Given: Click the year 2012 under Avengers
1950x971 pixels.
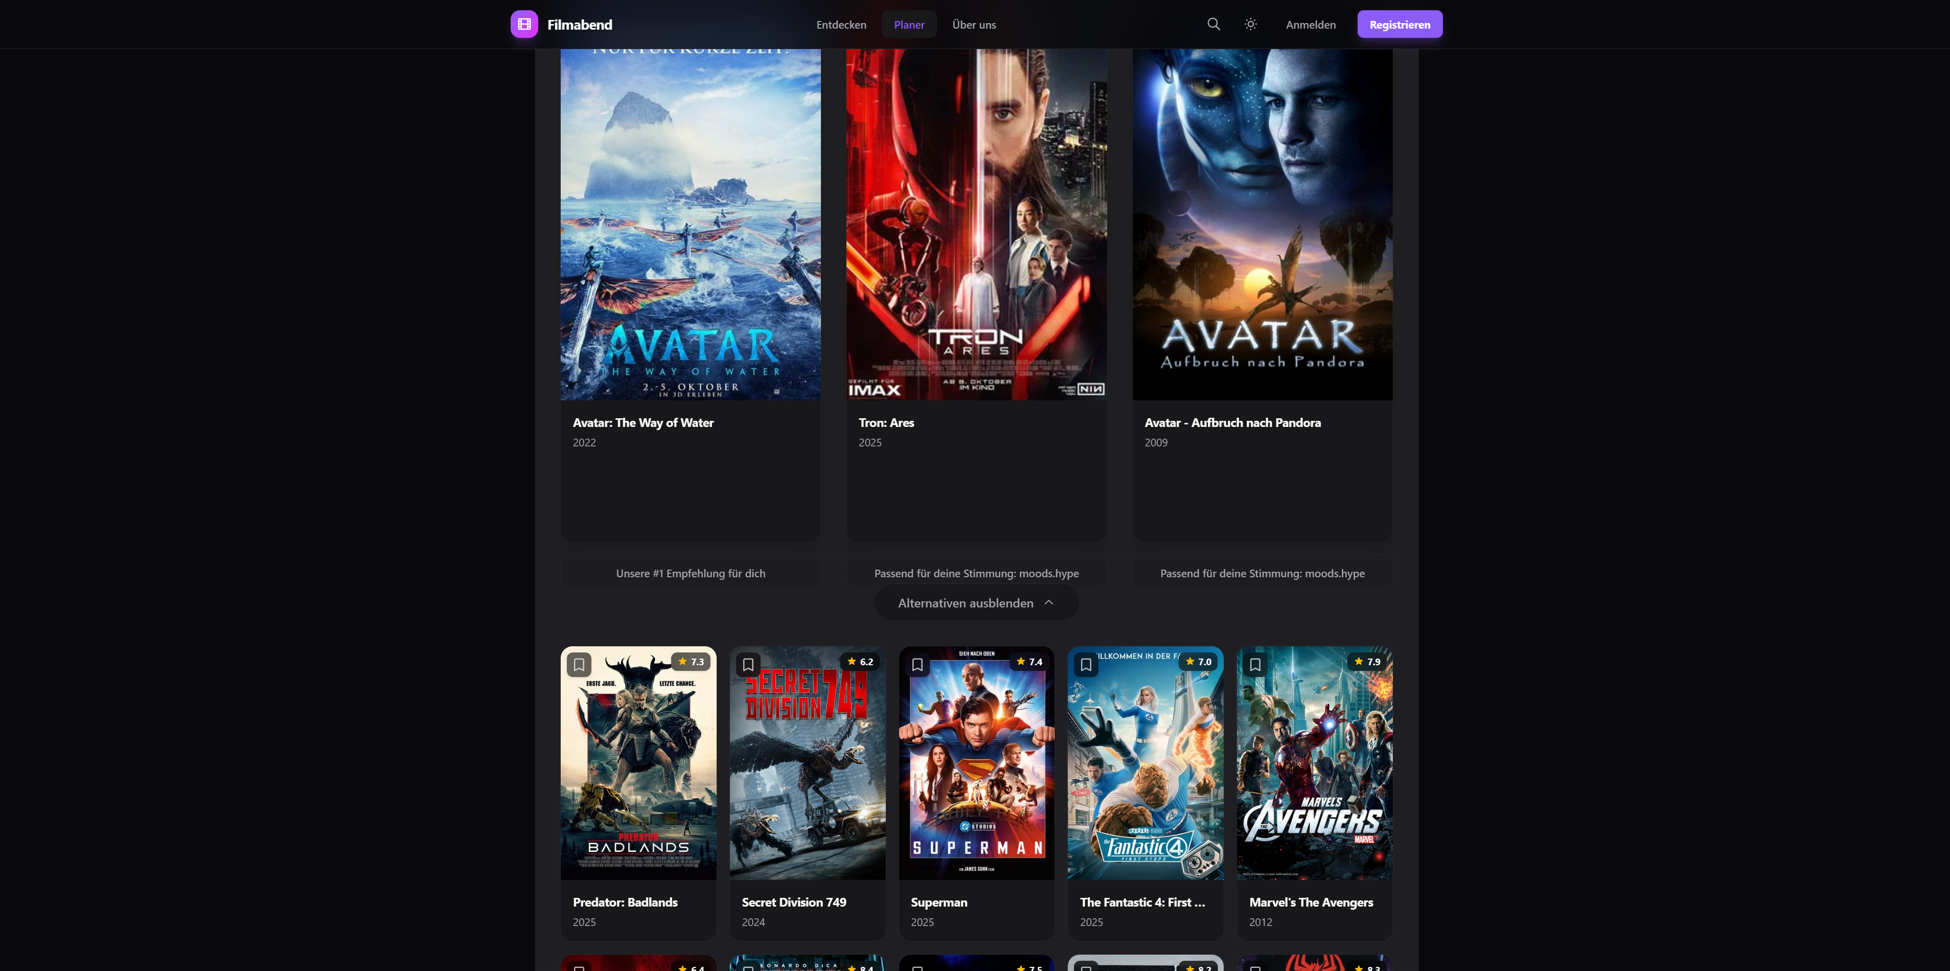Looking at the screenshot, I should 1260,922.
